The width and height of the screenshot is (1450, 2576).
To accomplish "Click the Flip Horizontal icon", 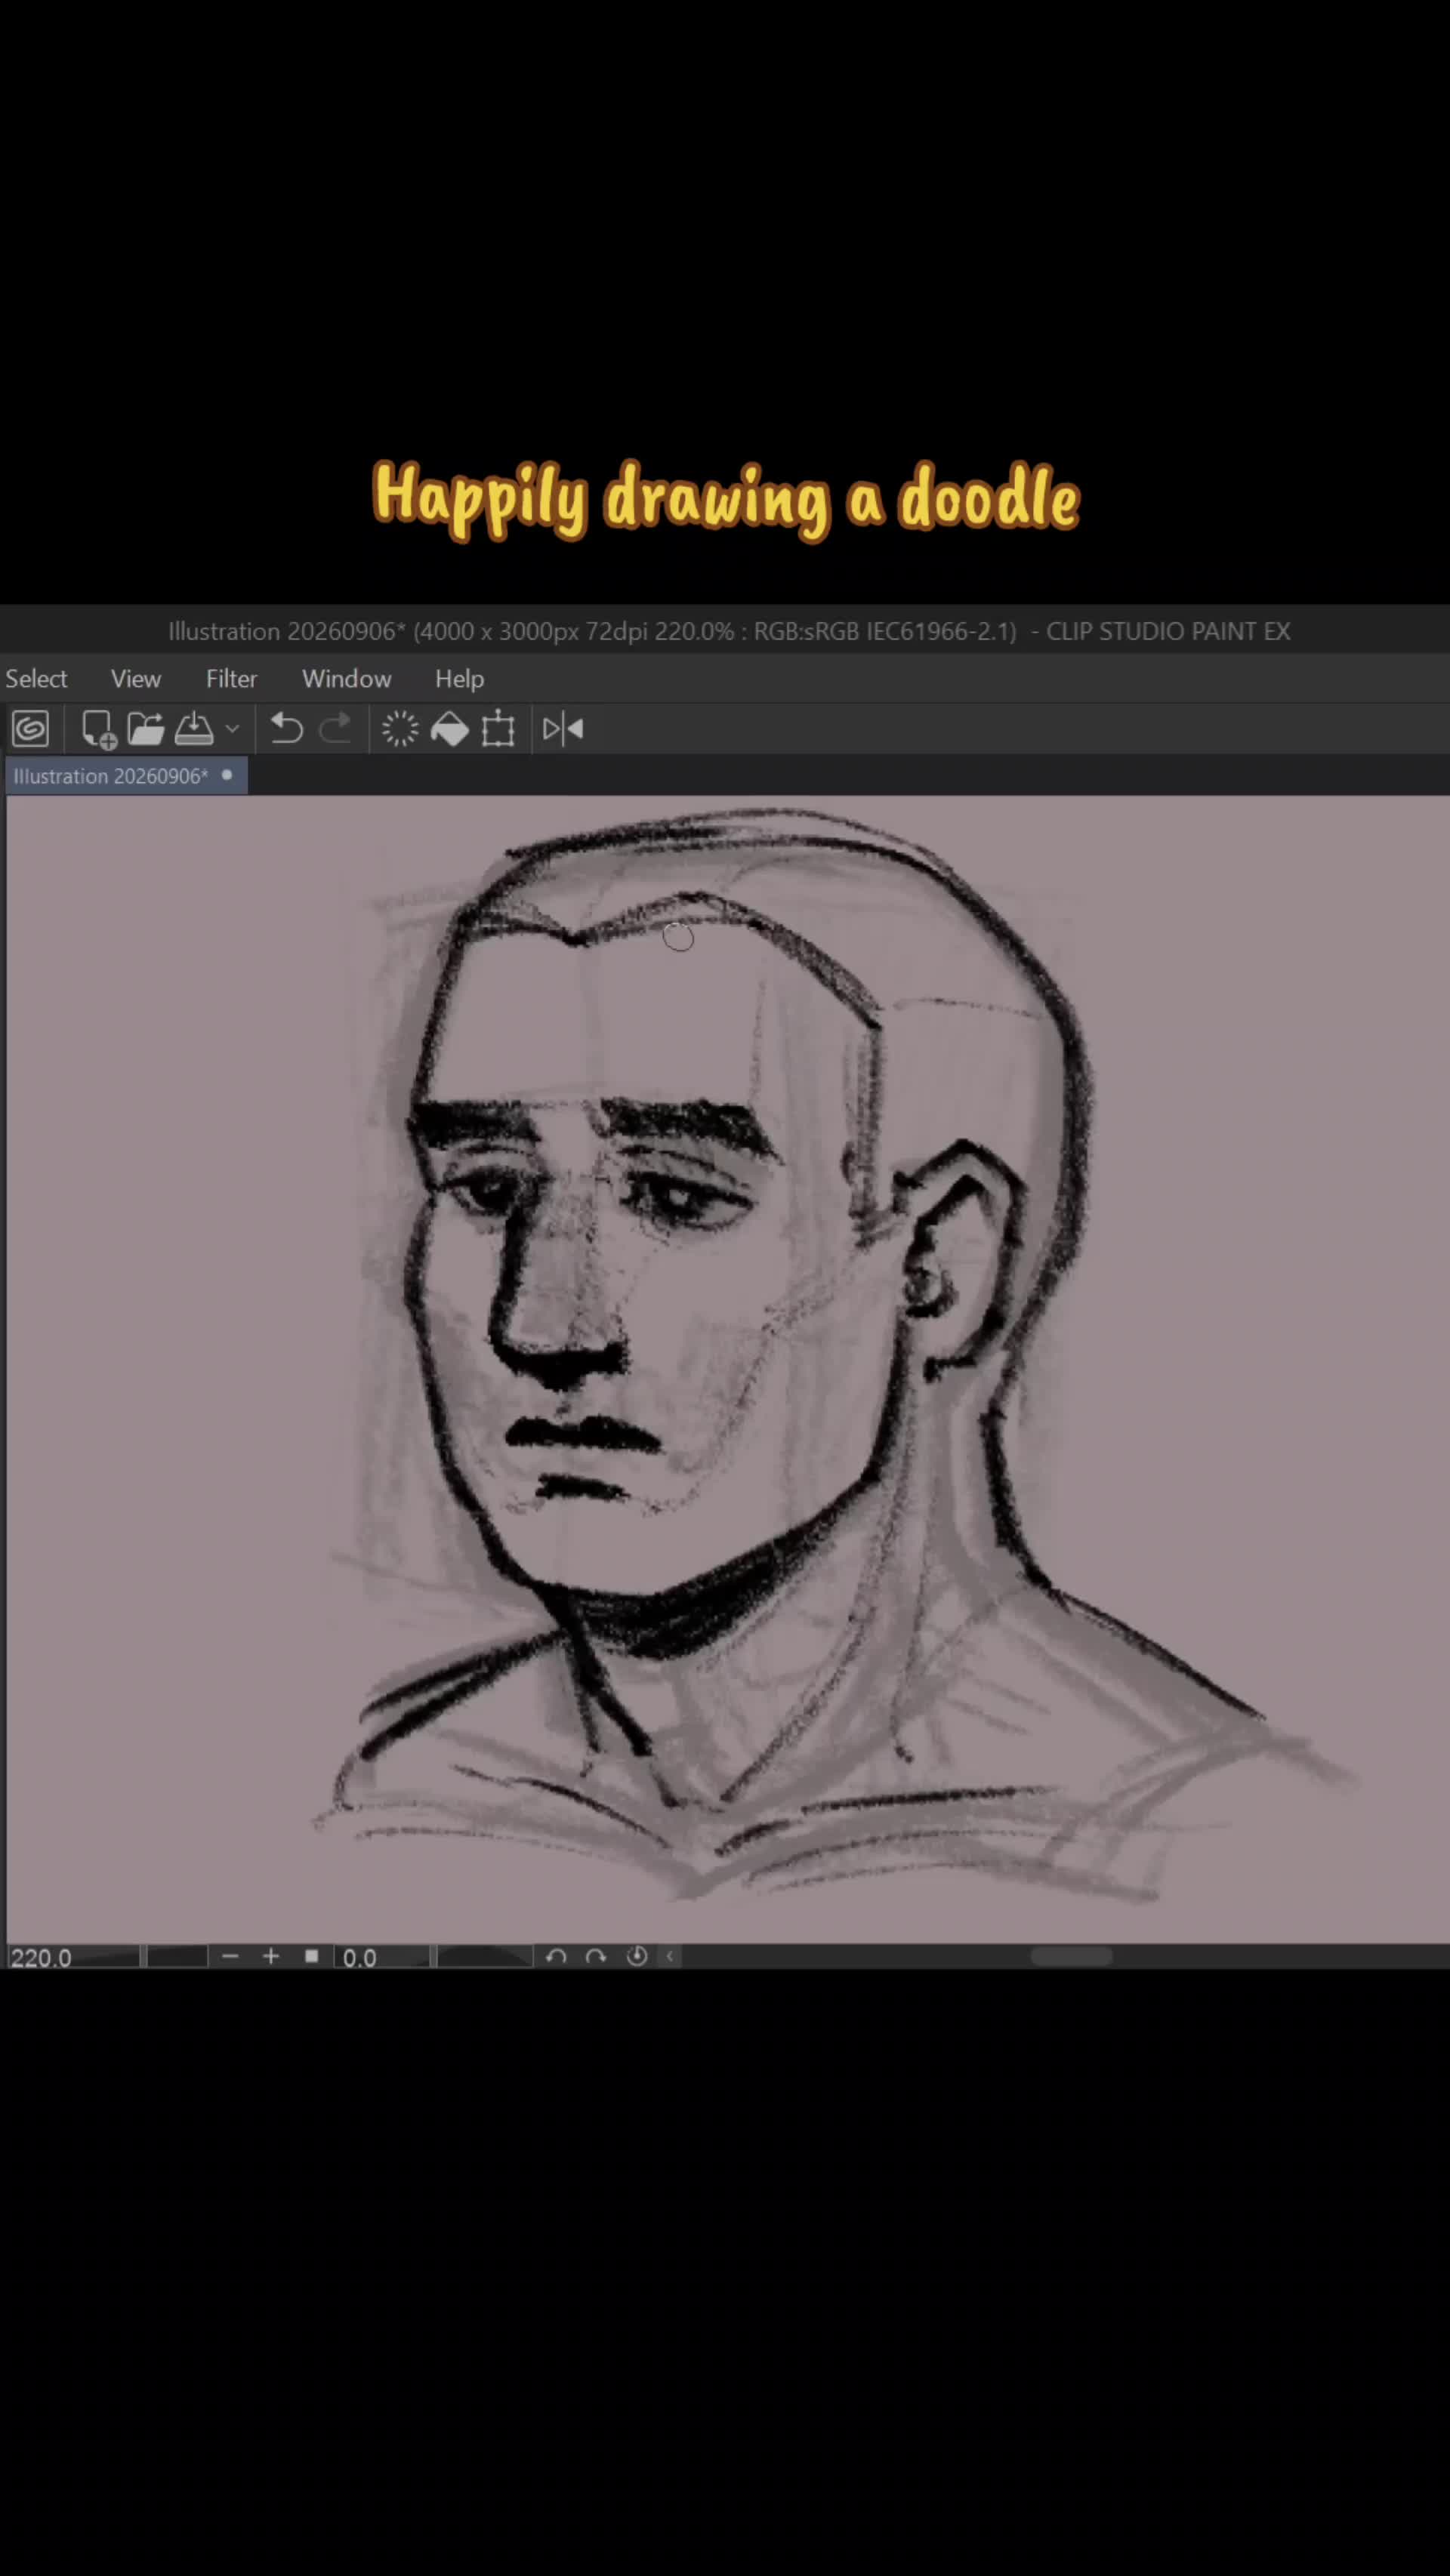I will pyautogui.click(x=563, y=729).
